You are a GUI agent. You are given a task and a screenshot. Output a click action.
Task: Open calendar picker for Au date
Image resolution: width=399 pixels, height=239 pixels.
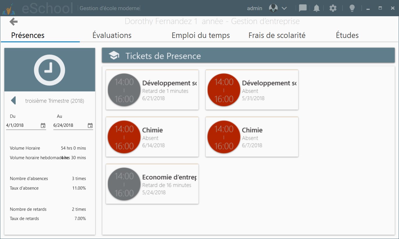(90, 125)
